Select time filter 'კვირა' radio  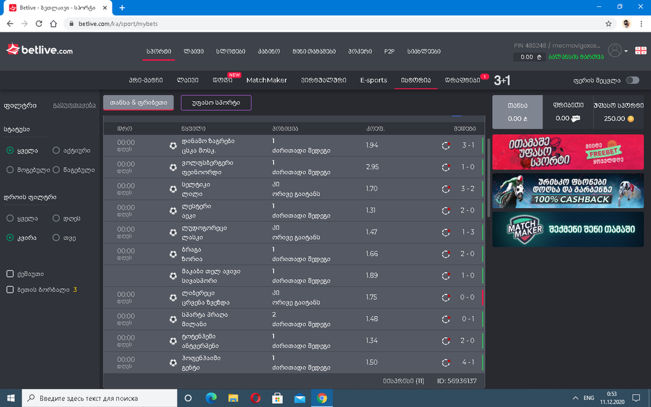[10, 238]
